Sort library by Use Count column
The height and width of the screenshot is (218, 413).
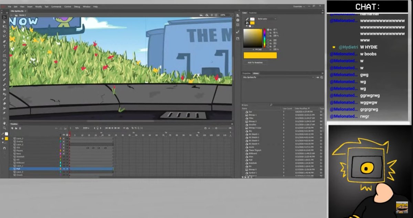coord(287,108)
